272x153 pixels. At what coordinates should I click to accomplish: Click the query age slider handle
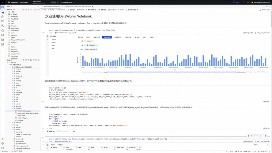pos(59,131)
